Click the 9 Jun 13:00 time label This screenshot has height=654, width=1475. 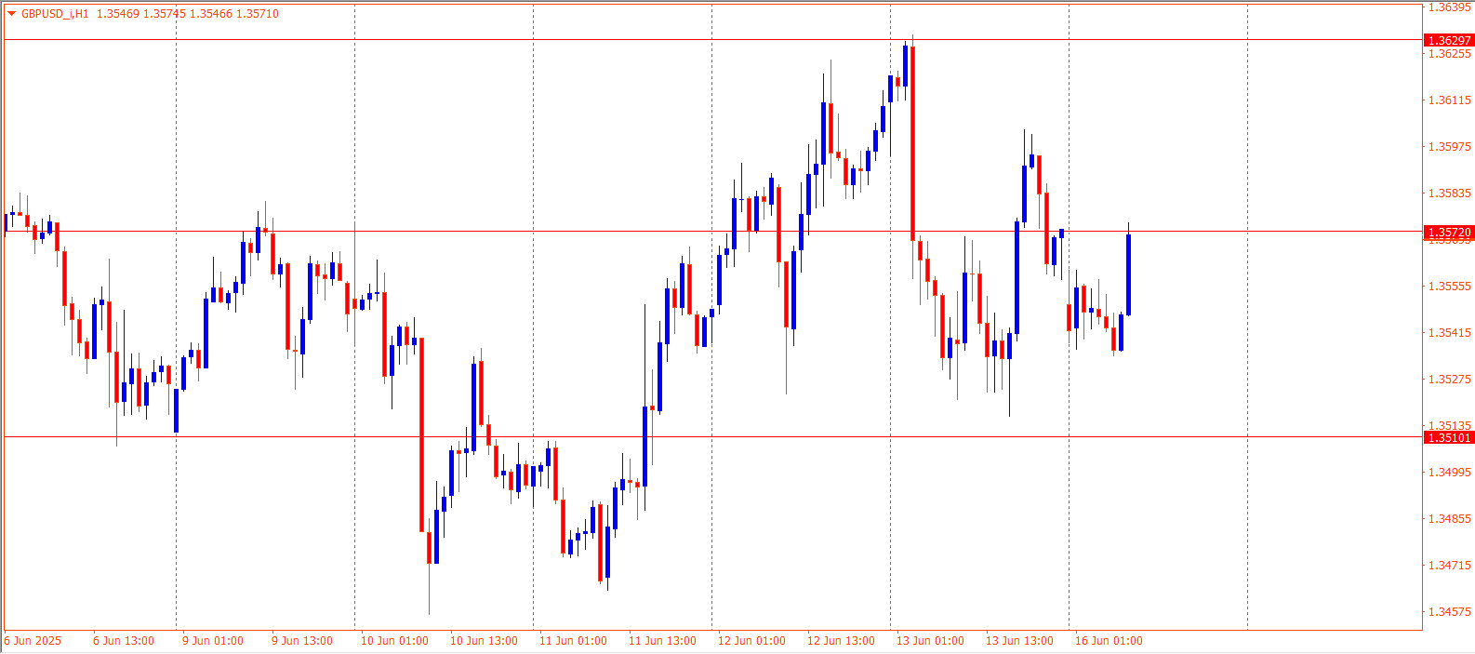[x=302, y=641]
